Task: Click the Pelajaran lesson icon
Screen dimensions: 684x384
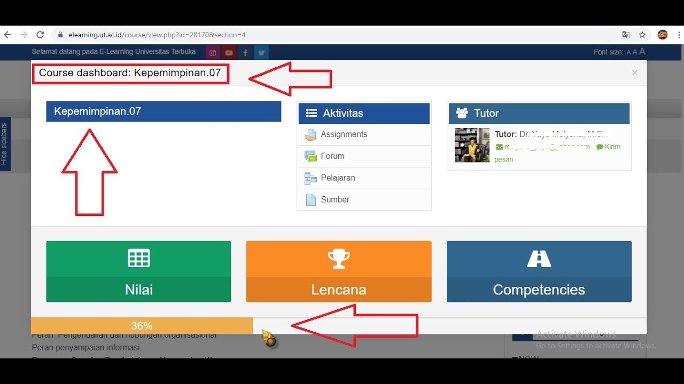Action: (310, 178)
